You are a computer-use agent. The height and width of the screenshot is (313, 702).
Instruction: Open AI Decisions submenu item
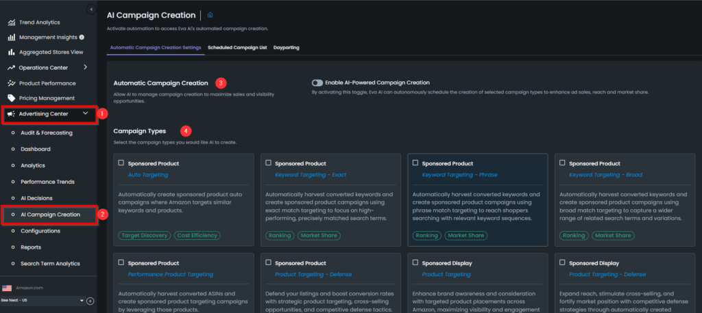[x=36, y=198]
